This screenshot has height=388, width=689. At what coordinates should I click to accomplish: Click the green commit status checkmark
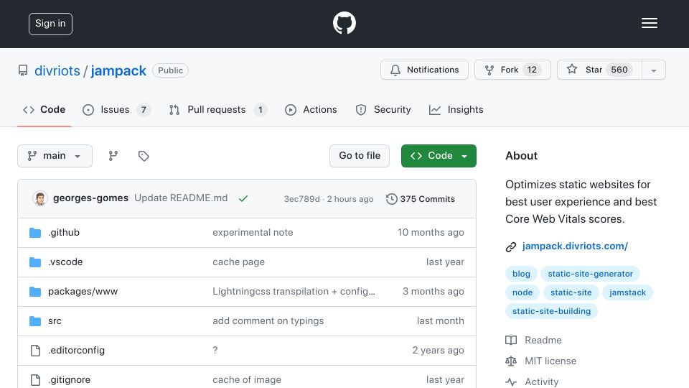[x=243, y=198]
